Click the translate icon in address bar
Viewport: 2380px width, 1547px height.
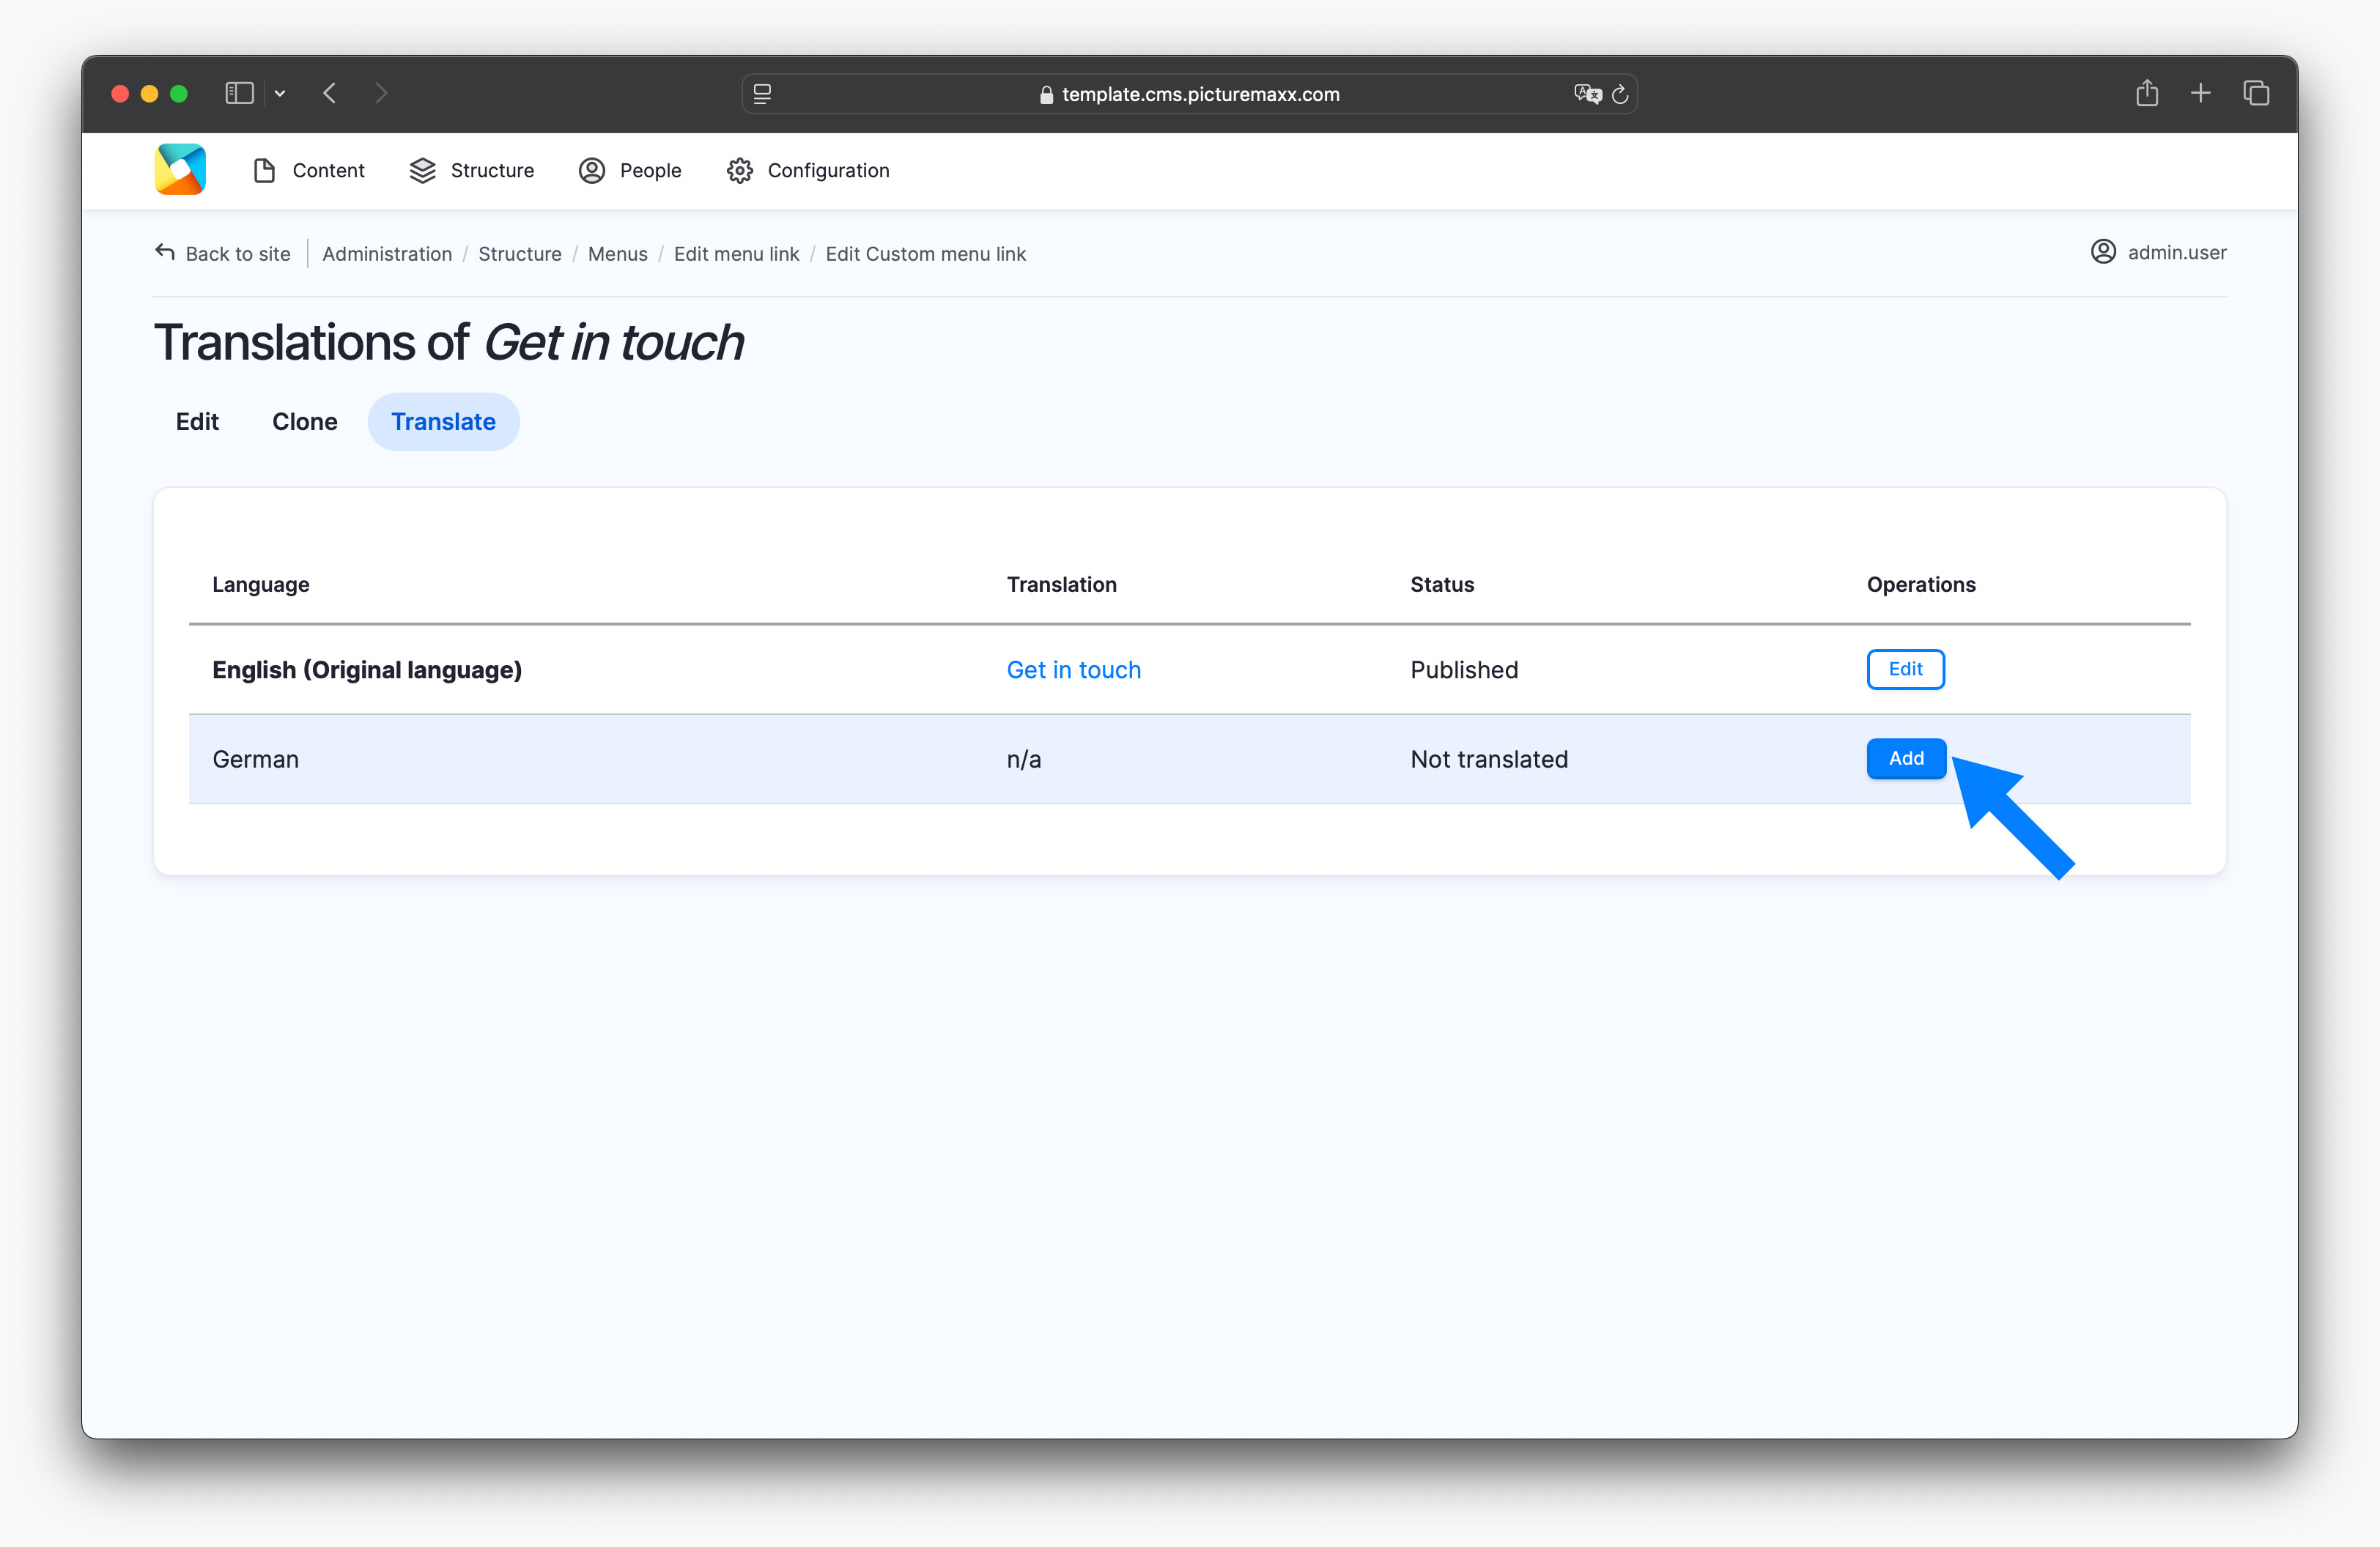tap(1587, 94)
